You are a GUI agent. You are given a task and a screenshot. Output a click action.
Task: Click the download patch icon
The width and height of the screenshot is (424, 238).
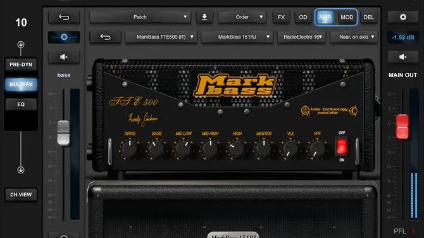204,17
